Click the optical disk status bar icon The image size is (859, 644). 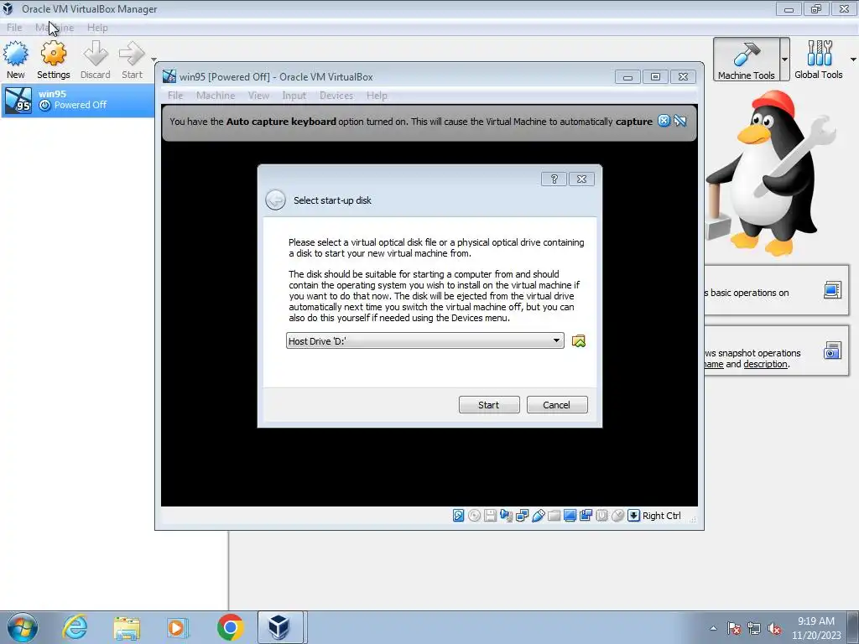click(475, 516)
